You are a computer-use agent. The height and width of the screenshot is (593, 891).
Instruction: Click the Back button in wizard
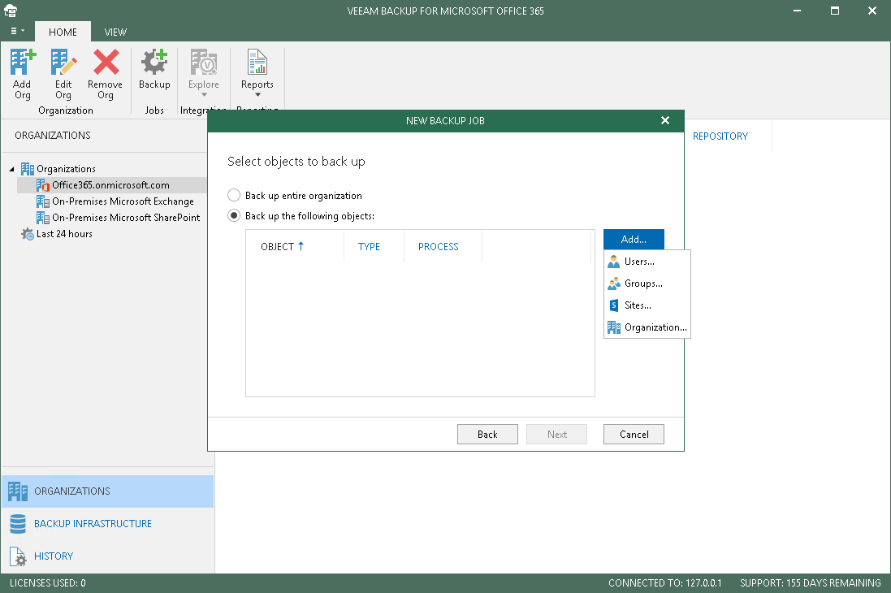pos(487,435)
